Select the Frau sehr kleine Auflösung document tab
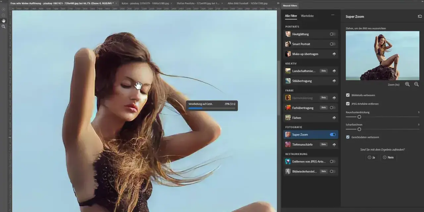 click(62, 3)
